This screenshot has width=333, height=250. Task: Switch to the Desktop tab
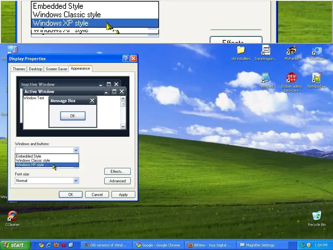click(x=35, y=69)
